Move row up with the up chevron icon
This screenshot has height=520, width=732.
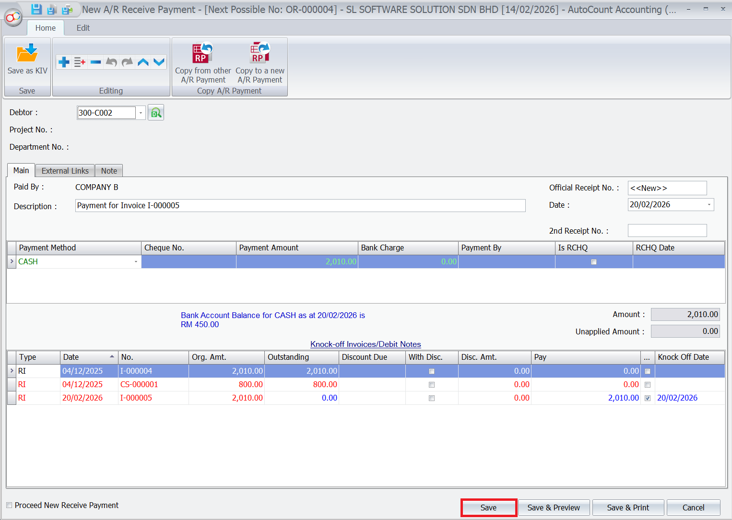143,62
